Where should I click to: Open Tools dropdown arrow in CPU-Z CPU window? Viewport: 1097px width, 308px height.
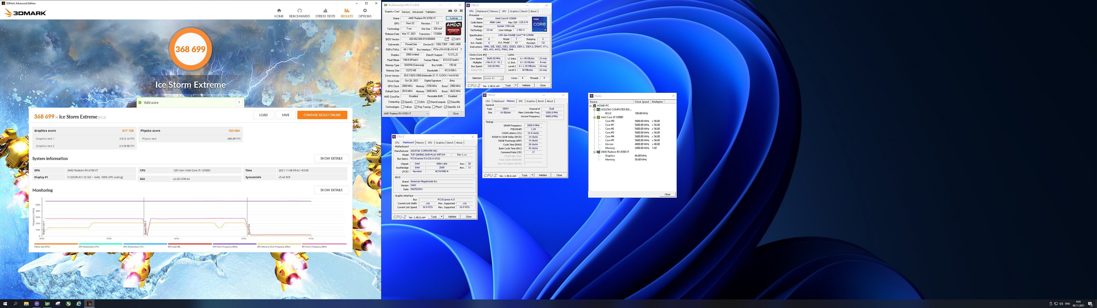[x=516, y=86]
